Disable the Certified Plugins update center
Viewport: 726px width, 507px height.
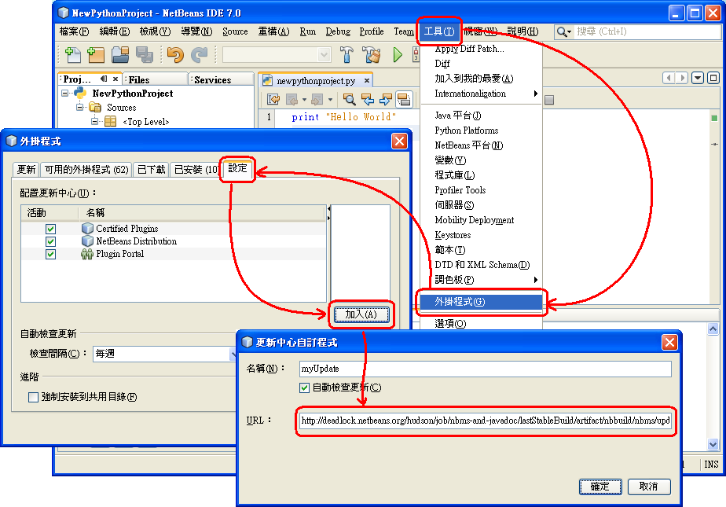50,228
